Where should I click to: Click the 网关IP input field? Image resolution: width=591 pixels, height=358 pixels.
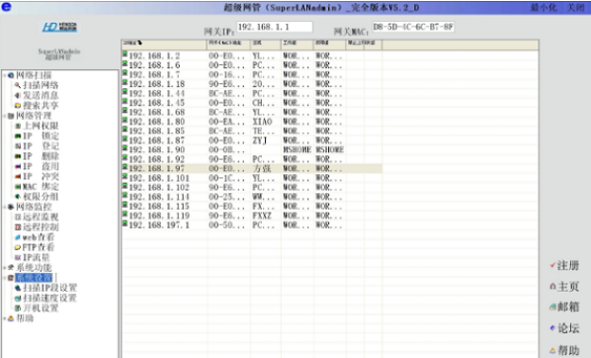point(275,27)
